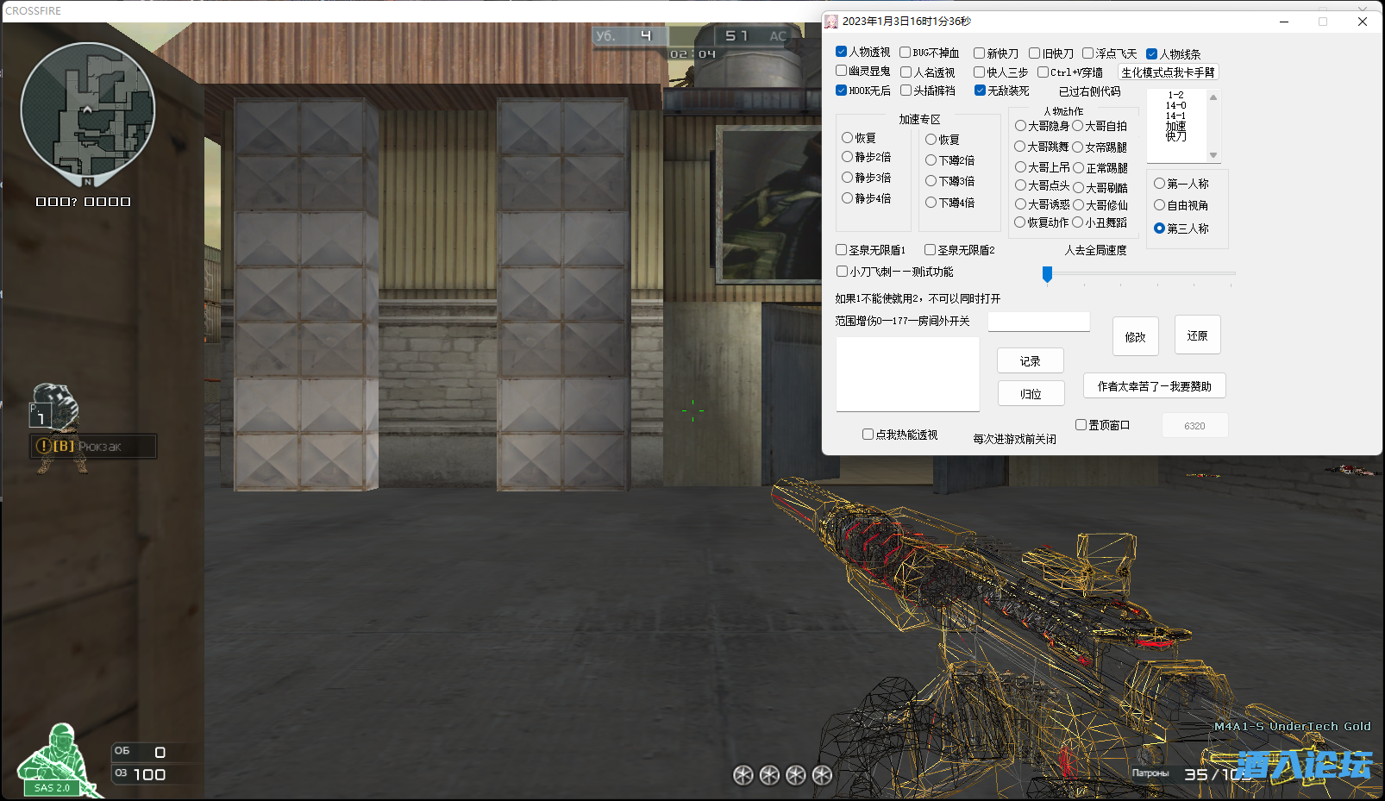Click the last grenade slot icon
The height and width of the screenshot is (801, 1385).
pos(823,775)
